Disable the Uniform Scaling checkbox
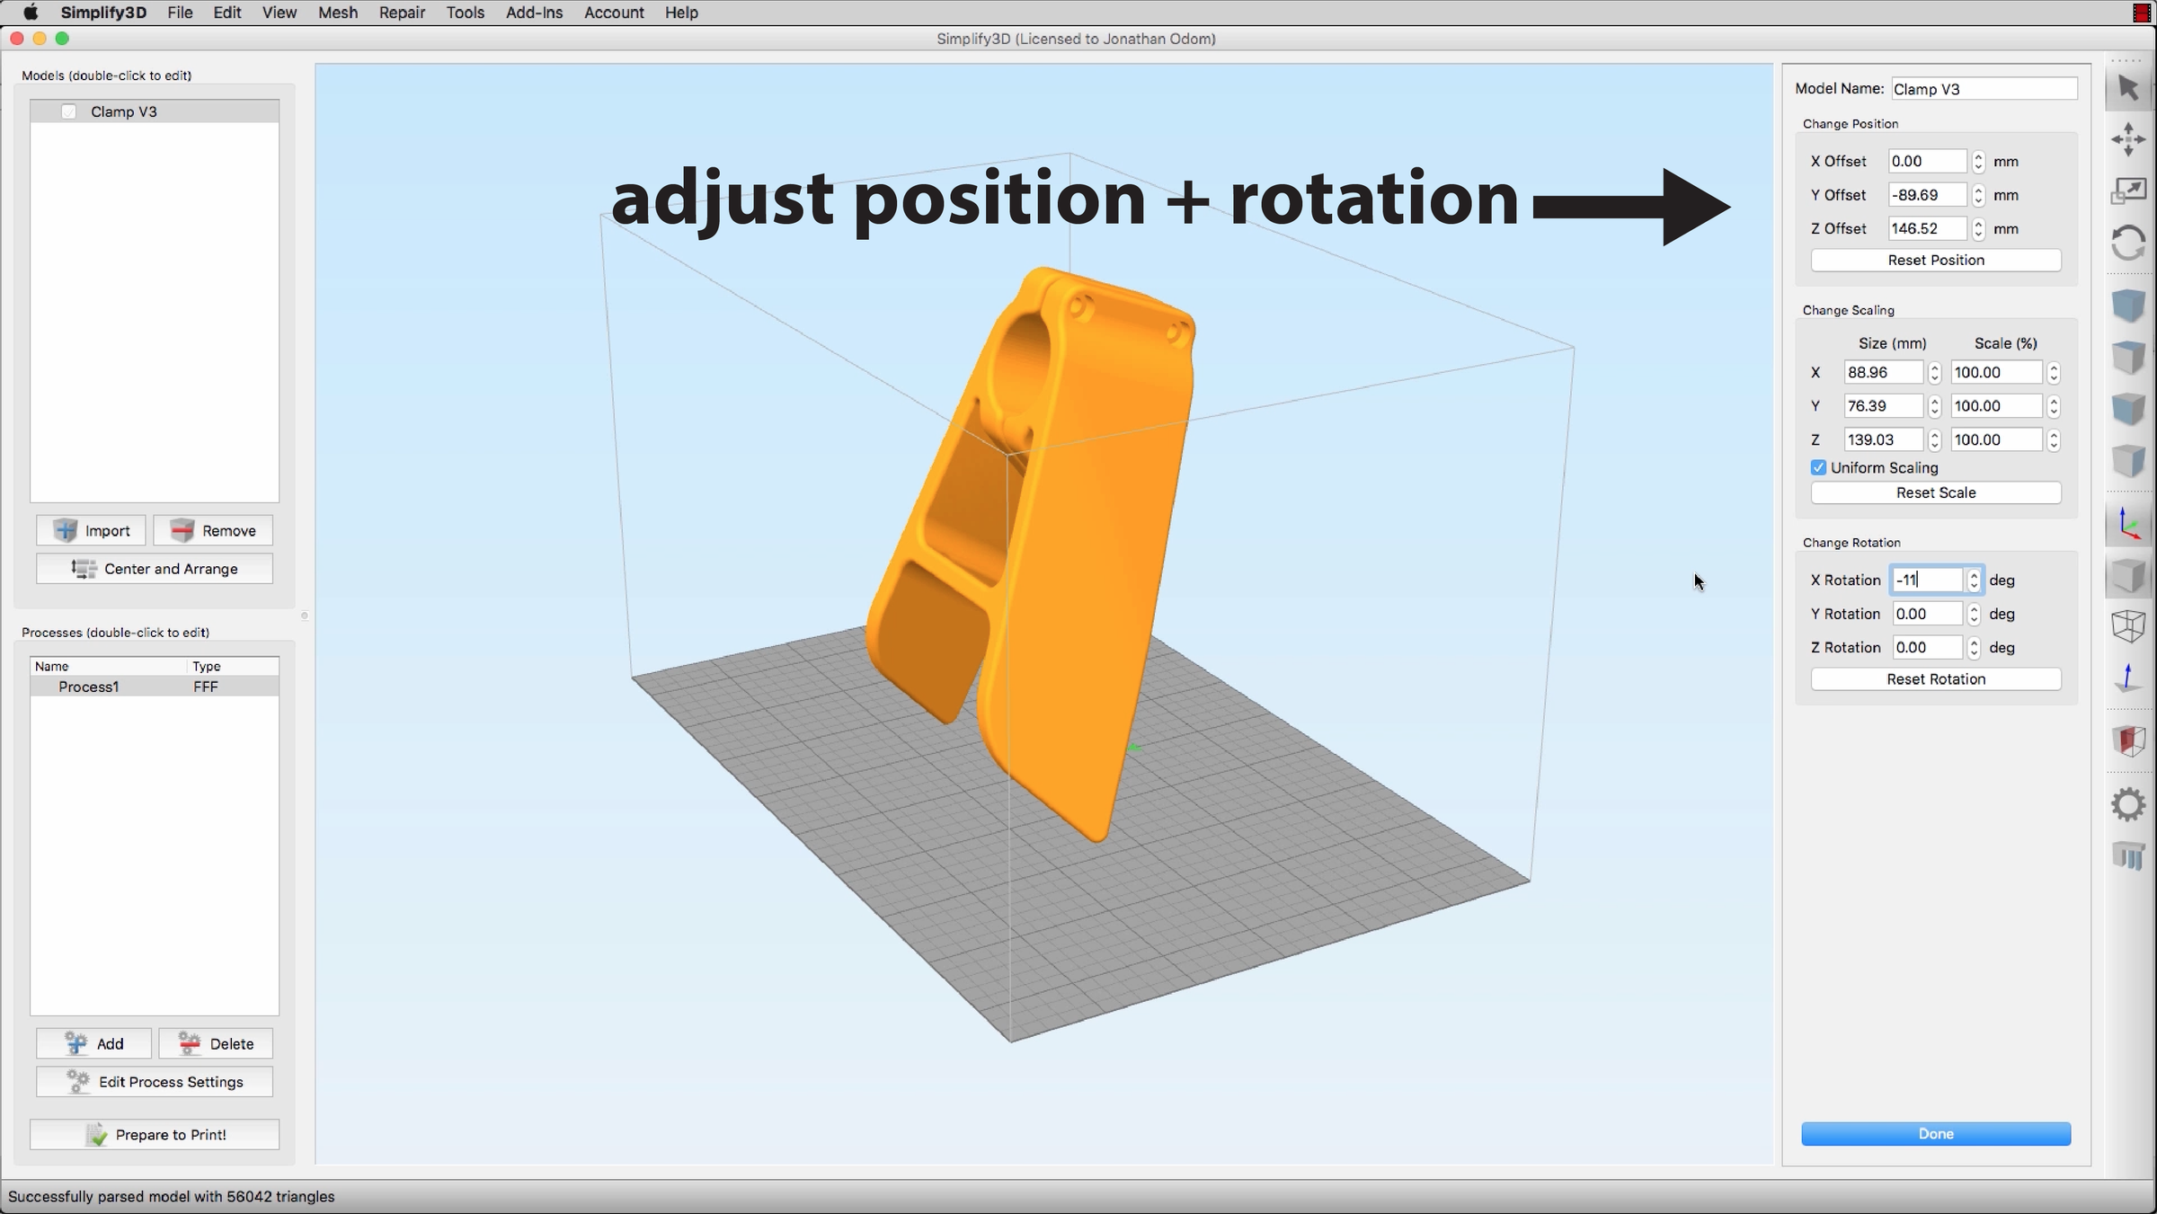 pyautogui.click(x=1818, y=468)
